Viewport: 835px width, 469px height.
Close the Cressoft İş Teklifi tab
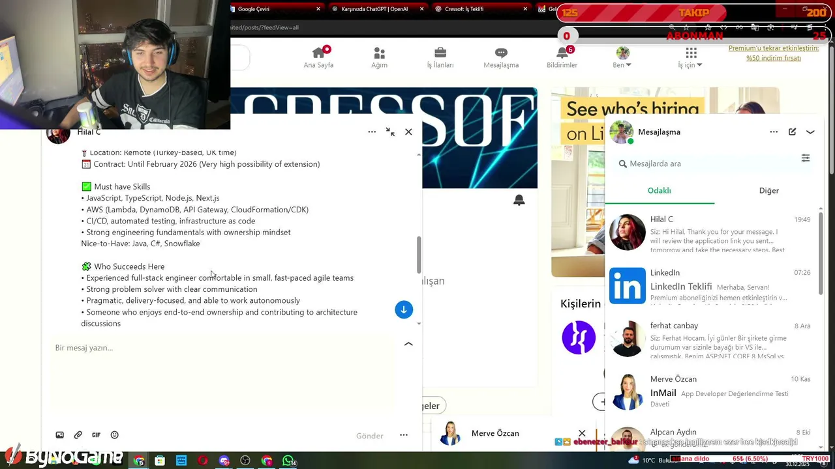[x=526, y=9]
